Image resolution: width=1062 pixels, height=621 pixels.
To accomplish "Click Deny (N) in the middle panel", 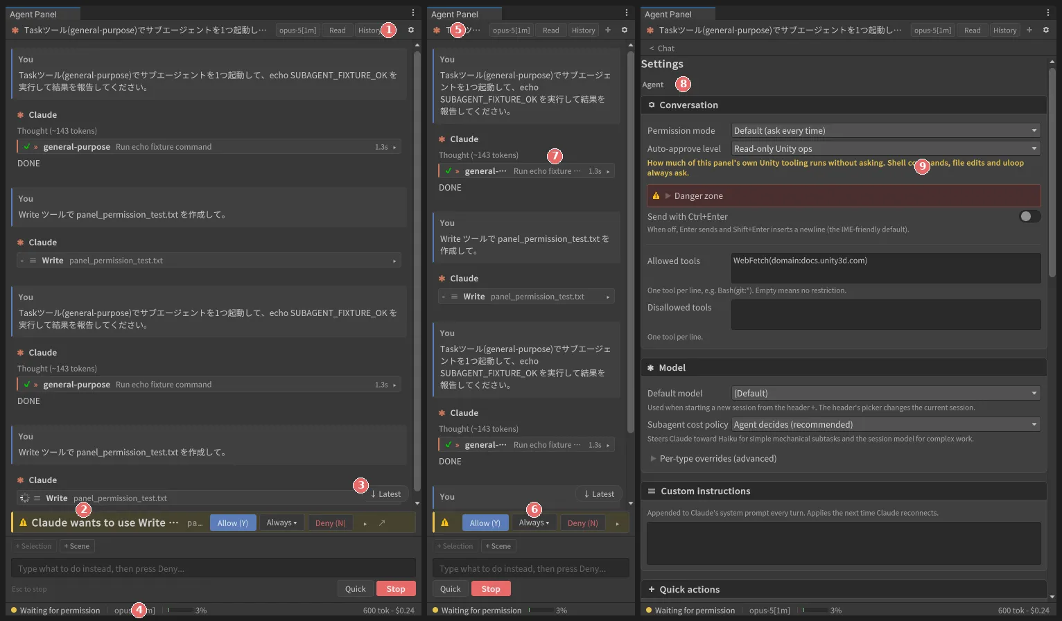I will click(583, 523).
